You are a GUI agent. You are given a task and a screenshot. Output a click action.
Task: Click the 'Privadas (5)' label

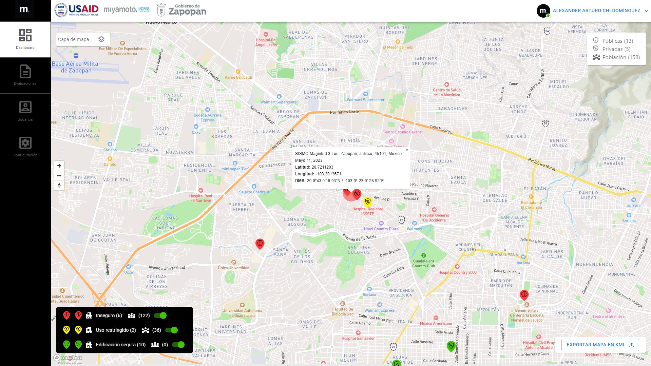coord(616,49)
